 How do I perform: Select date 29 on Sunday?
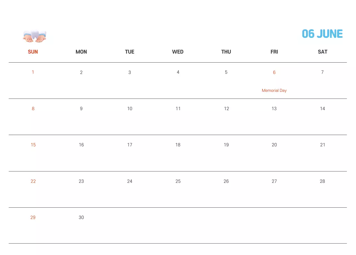[33, 217]
